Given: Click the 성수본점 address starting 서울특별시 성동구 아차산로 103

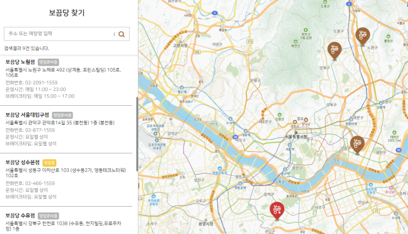Looking at the screenshot, I should point(65,173).
